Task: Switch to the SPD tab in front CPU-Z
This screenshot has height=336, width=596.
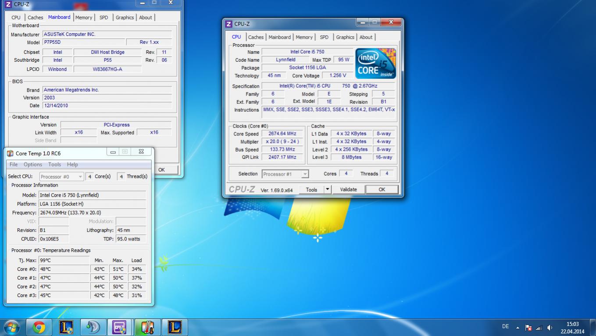Action: (324, 37)
